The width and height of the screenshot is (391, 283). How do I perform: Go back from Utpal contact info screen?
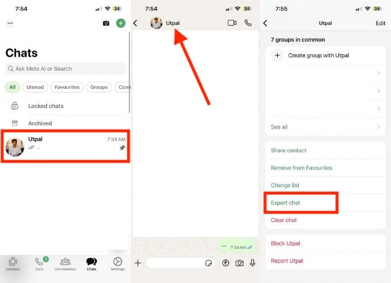265,23
